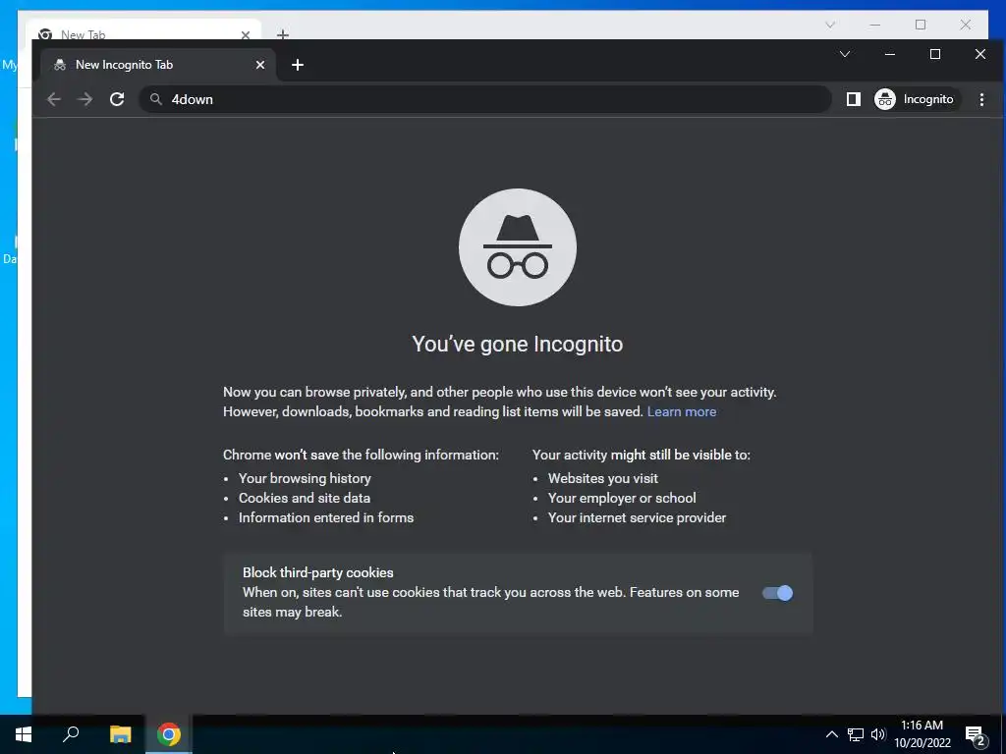Open File Explorer from taskbar
Viewport: 1006px width, 754px height.
click(120, 734)
